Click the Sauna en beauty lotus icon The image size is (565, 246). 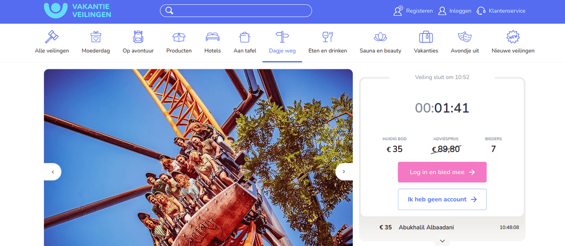380,37
